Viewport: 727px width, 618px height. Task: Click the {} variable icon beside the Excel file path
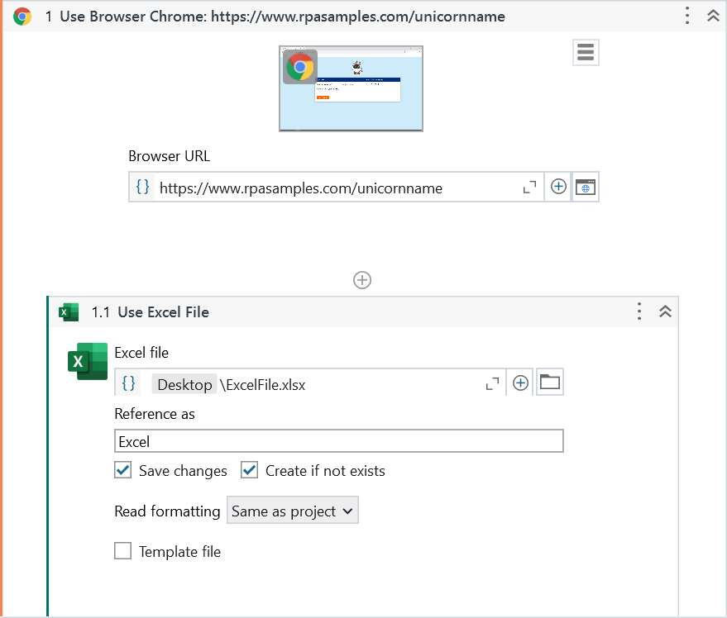(x=129, y=383)
